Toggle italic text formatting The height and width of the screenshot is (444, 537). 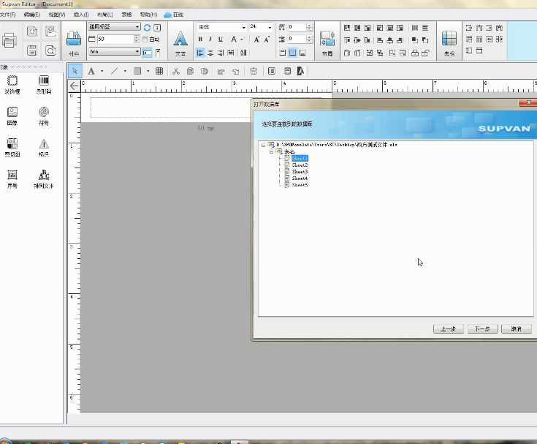pos(210,39)
